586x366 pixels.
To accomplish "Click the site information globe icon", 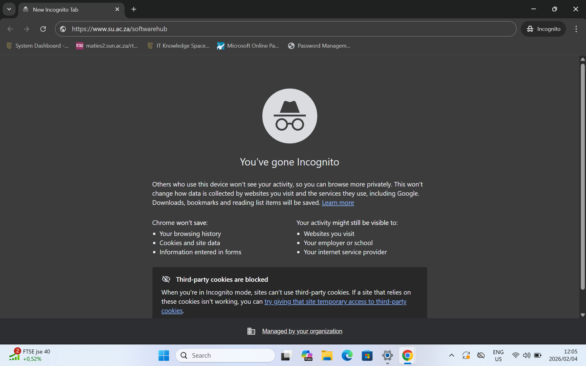I will click(x=63, y=29).
